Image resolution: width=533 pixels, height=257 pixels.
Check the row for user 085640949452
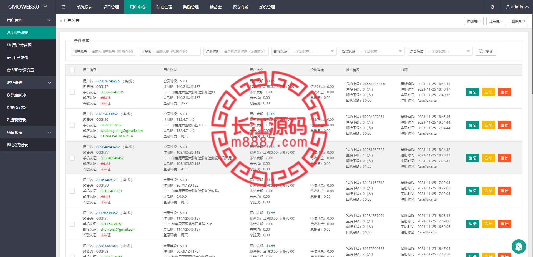tap(72, 158)
